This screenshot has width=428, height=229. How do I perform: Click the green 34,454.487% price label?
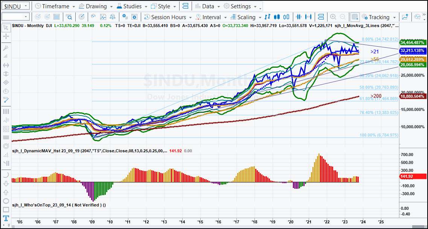tap(413, 42)
